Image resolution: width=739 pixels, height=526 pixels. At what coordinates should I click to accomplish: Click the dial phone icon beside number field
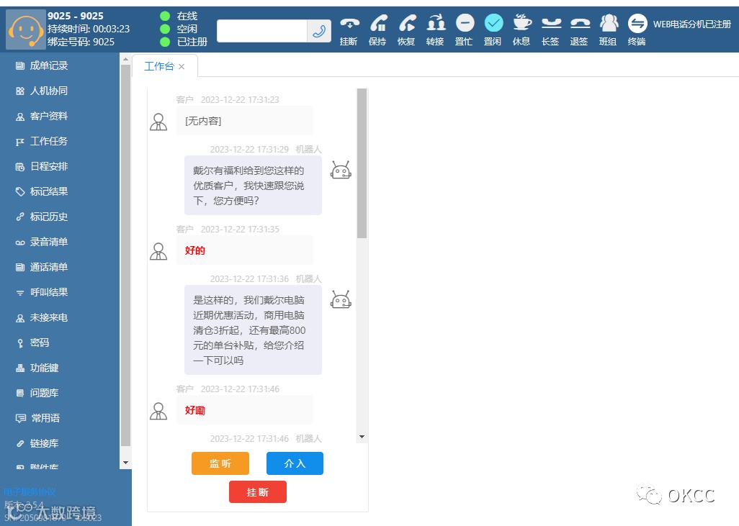pyautogui.click(x=319, y=31)
